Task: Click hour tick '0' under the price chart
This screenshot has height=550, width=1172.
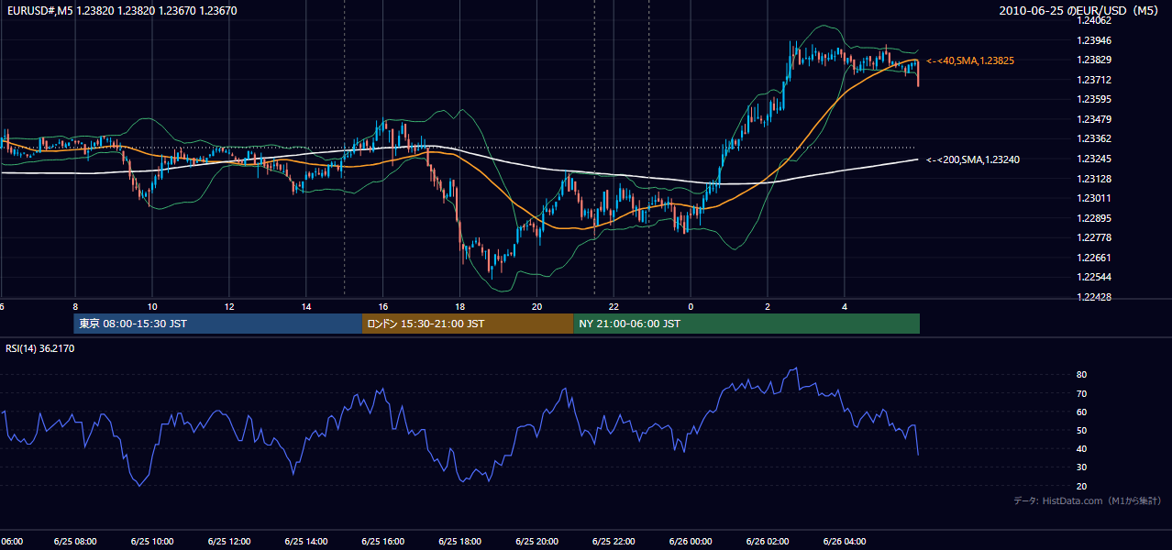Action: 691,306
